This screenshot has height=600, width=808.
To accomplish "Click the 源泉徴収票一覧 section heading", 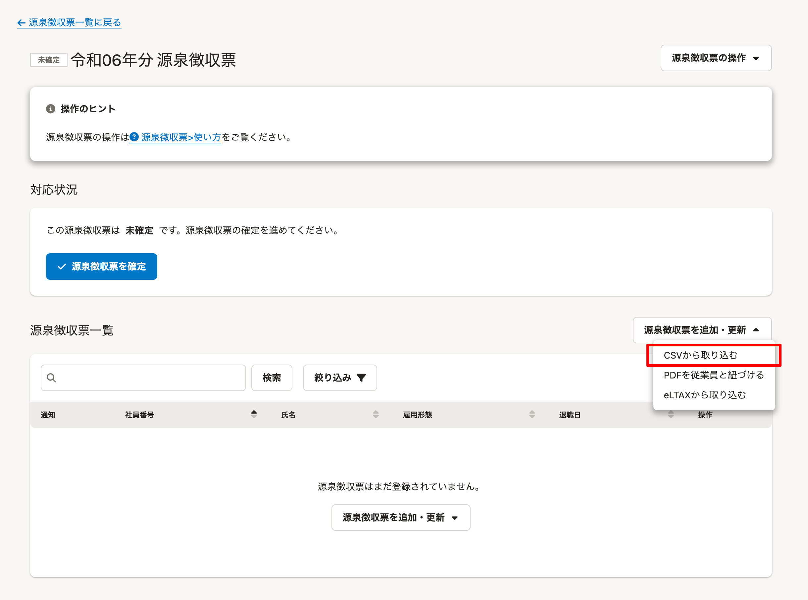I will click(72, 330).
